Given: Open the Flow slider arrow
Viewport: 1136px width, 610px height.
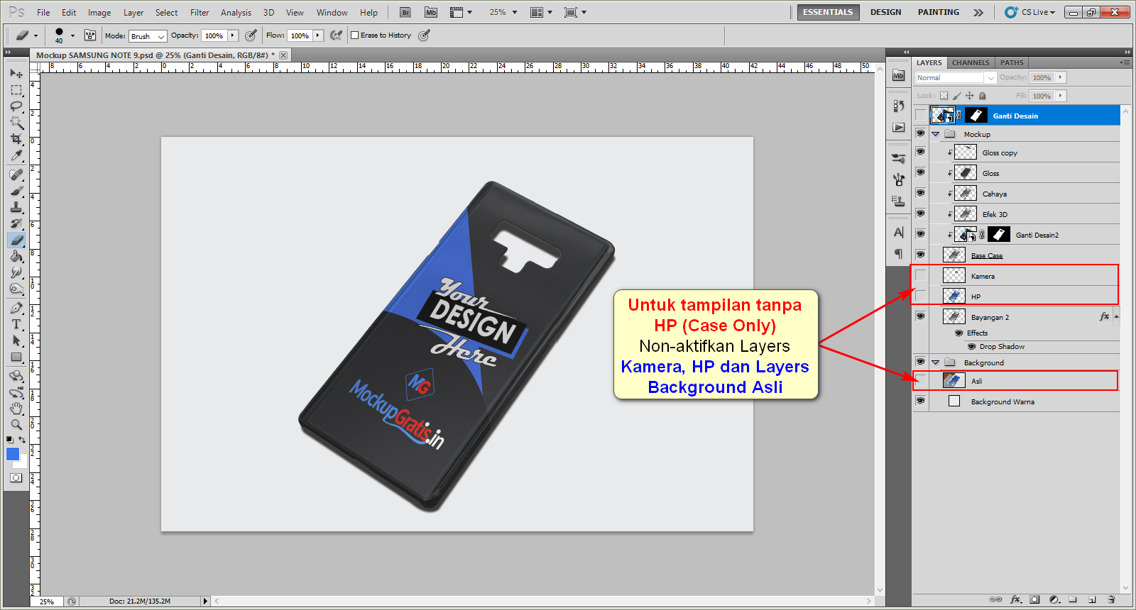Looking at the screenshot, I should click(x=318, y=35).
